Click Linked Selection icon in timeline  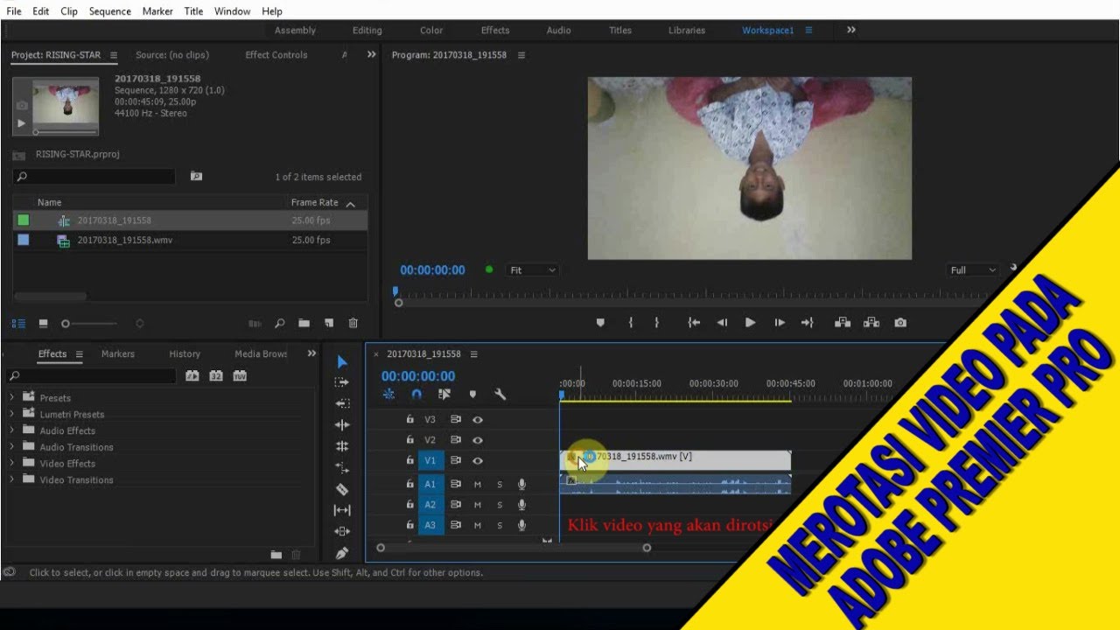(444, 395)
